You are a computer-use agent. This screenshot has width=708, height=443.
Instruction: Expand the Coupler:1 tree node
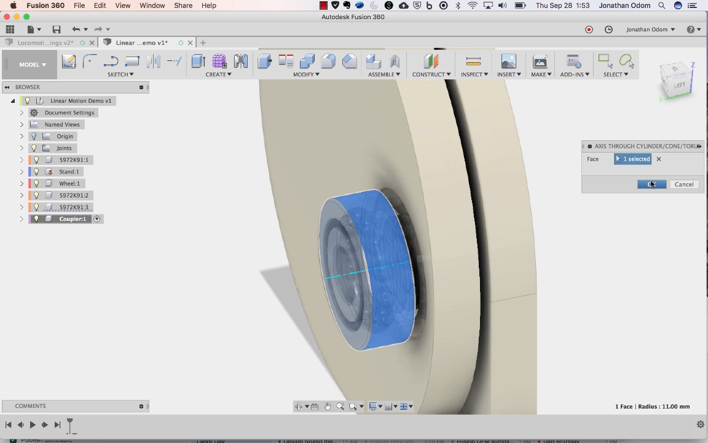pyautogui.click(x=22, y=219)
